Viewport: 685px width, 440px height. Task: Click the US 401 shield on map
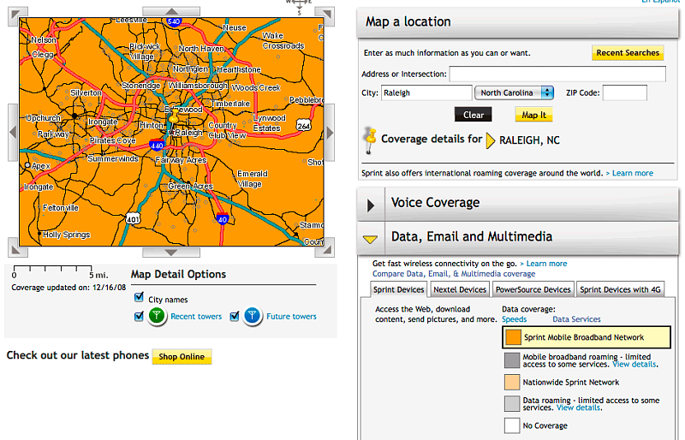(133, 219)
